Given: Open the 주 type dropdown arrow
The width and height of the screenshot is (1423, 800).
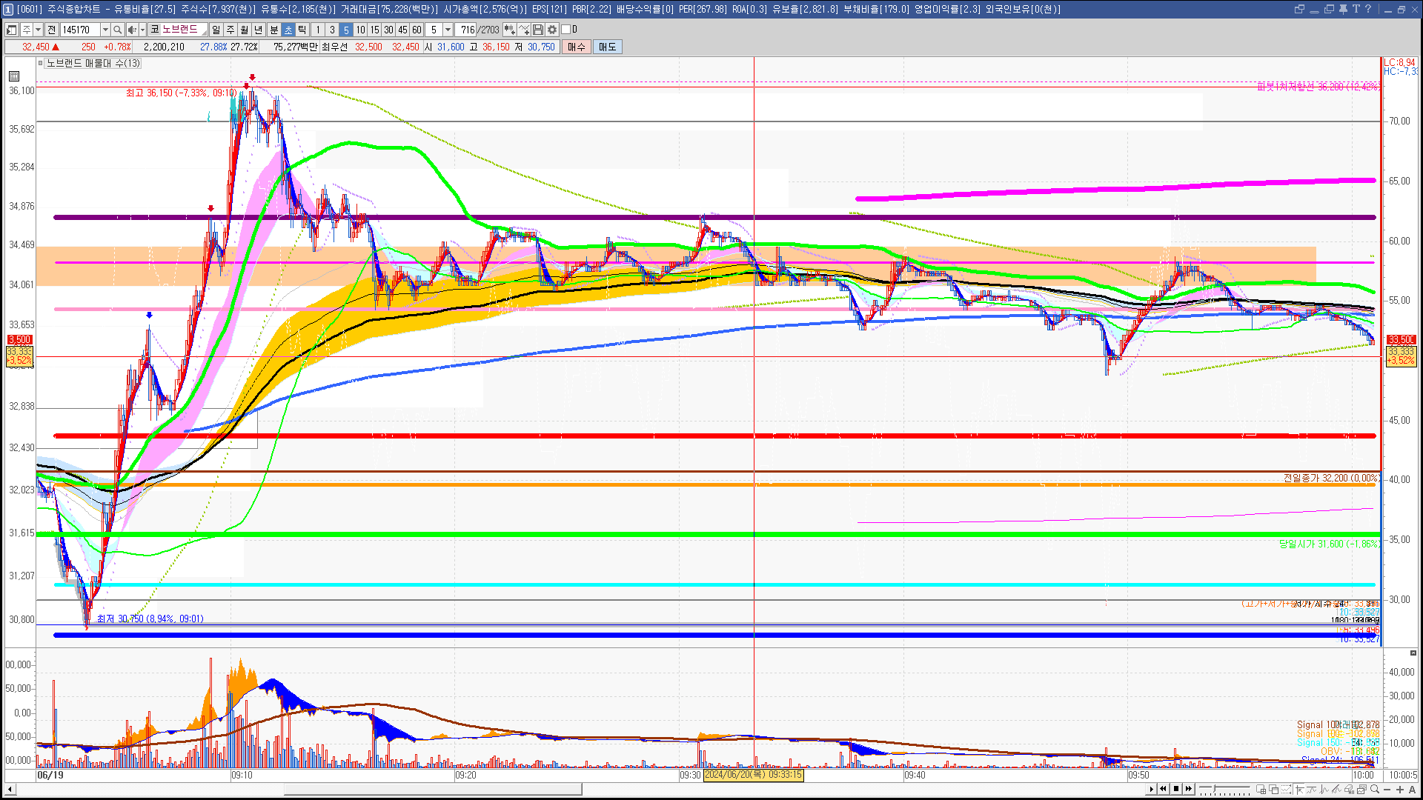Looking at the screenshot, I should [38, 30].
